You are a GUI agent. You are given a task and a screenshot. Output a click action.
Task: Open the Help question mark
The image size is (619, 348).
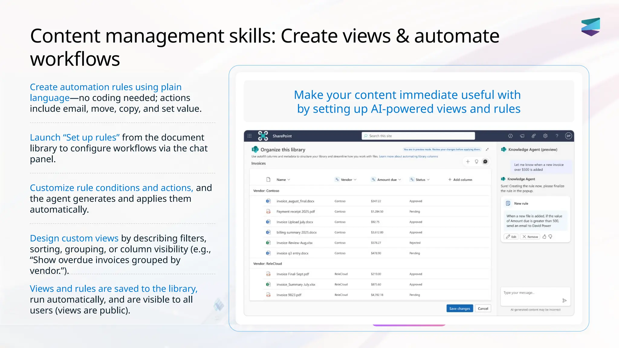click(557, 136)
